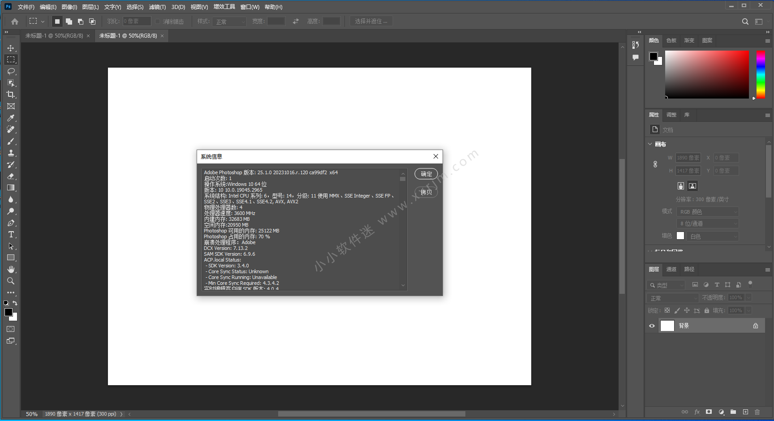Enable the anti-alias checkbox (消除锯齿)
The image size is (774, 421).
click(x=158, y=21)
